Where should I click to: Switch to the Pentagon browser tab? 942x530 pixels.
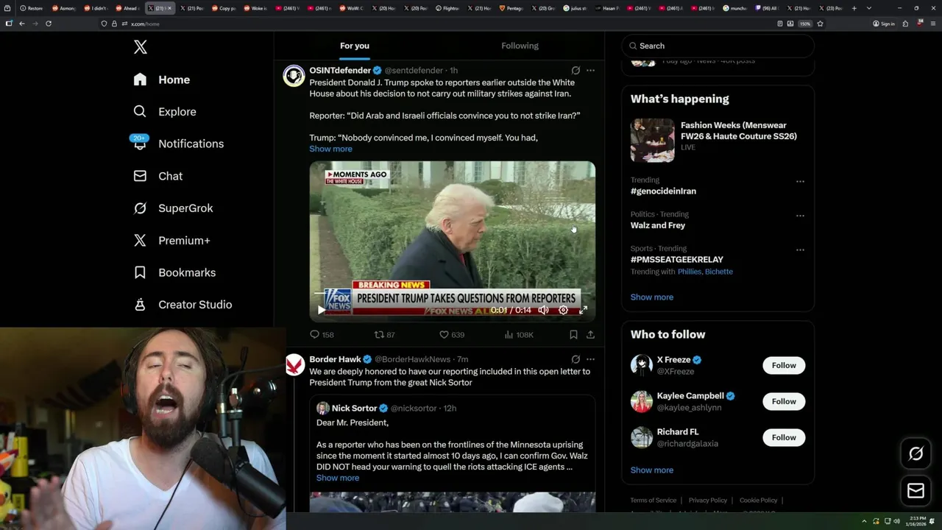point(511,8)
